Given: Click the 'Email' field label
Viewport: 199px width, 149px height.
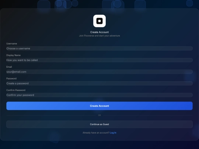Looking at the screenshot, I should [9, 67].
